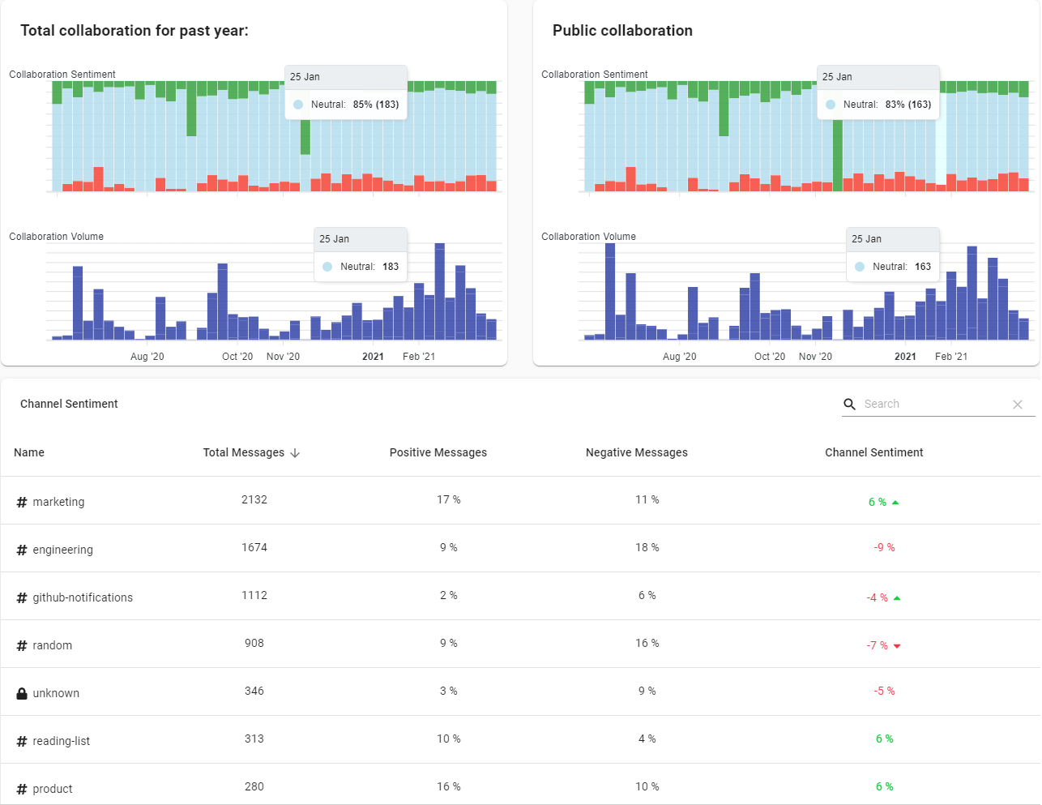This screenshot has height=805, width=1042.
Task: Click the hash icon beside marketing
Action: (22, 502)
